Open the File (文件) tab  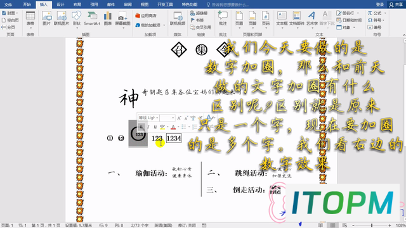8,4
